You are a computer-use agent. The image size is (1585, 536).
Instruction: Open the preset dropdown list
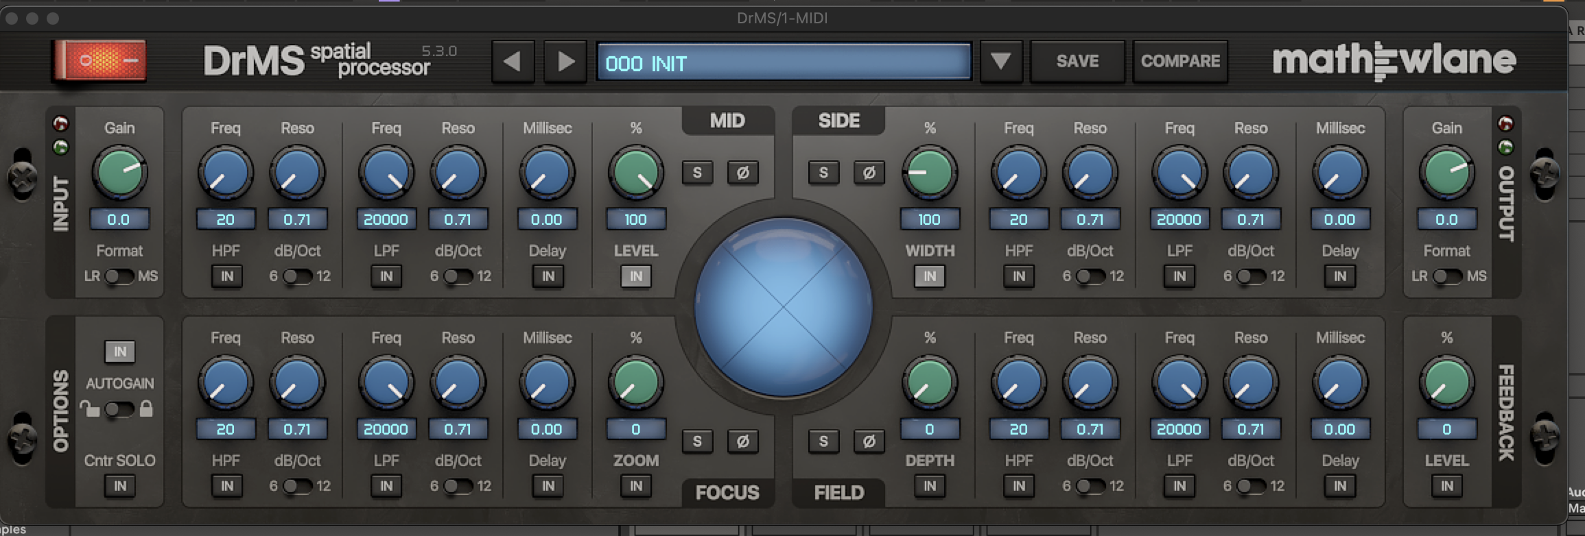point(1000,62)
